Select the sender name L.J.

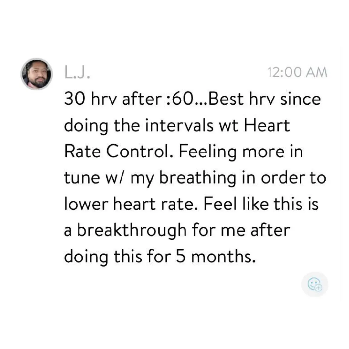tap(77, 72)
